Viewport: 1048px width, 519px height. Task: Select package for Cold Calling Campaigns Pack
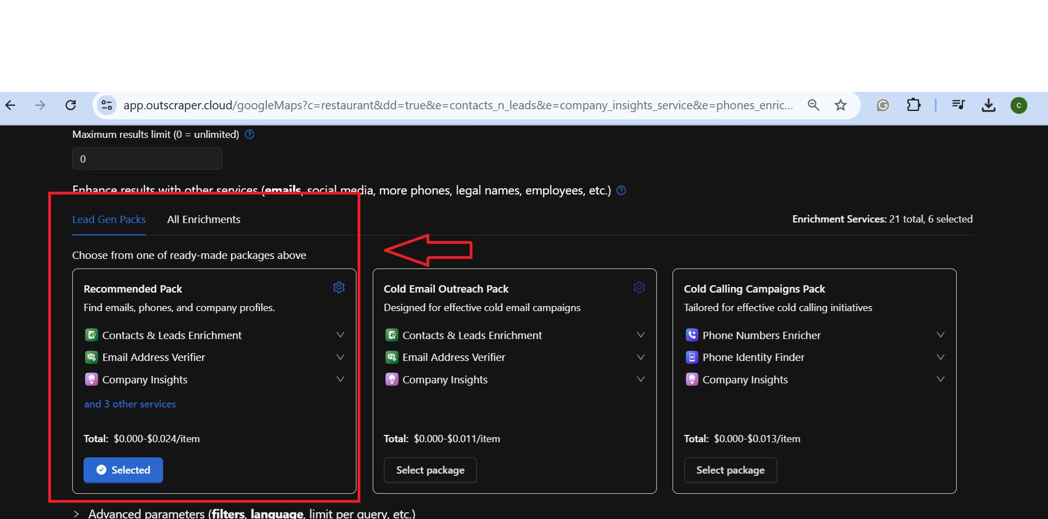pos(730,470)
